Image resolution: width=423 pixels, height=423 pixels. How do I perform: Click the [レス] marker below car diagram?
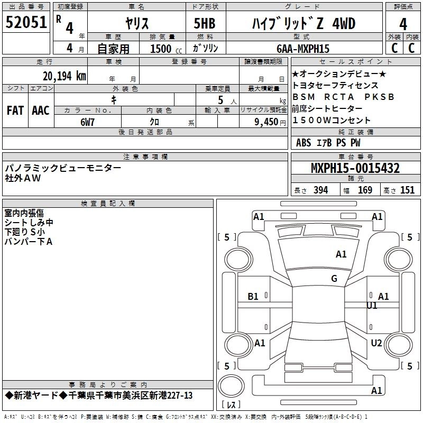(231, 406)
